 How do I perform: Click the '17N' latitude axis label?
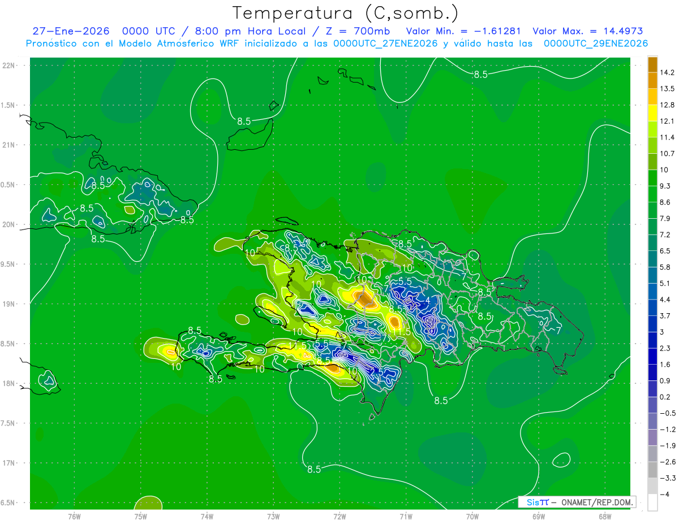coord(9,463)
